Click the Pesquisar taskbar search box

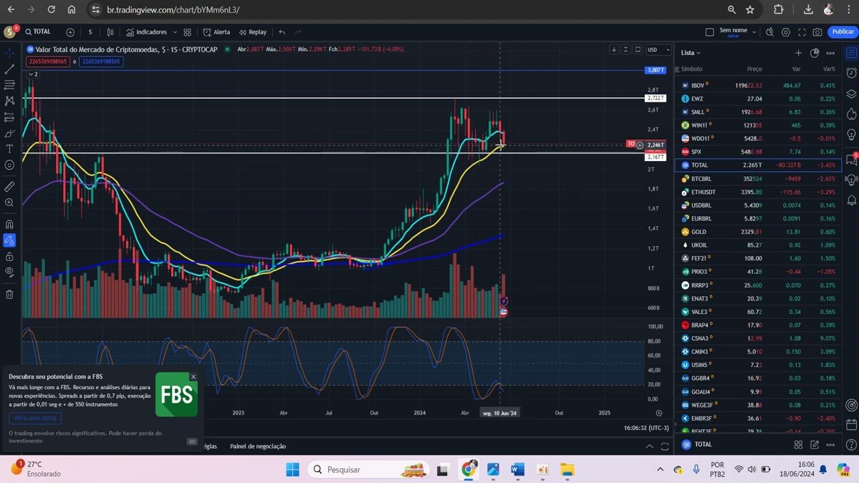tap(369, 469)
